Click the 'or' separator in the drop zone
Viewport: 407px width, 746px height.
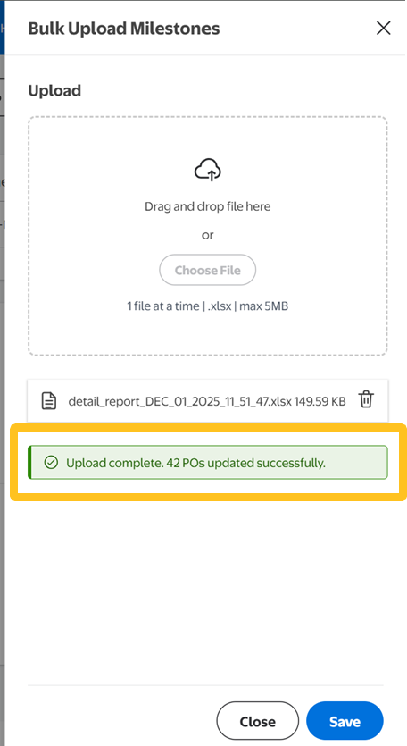point(207,235)
